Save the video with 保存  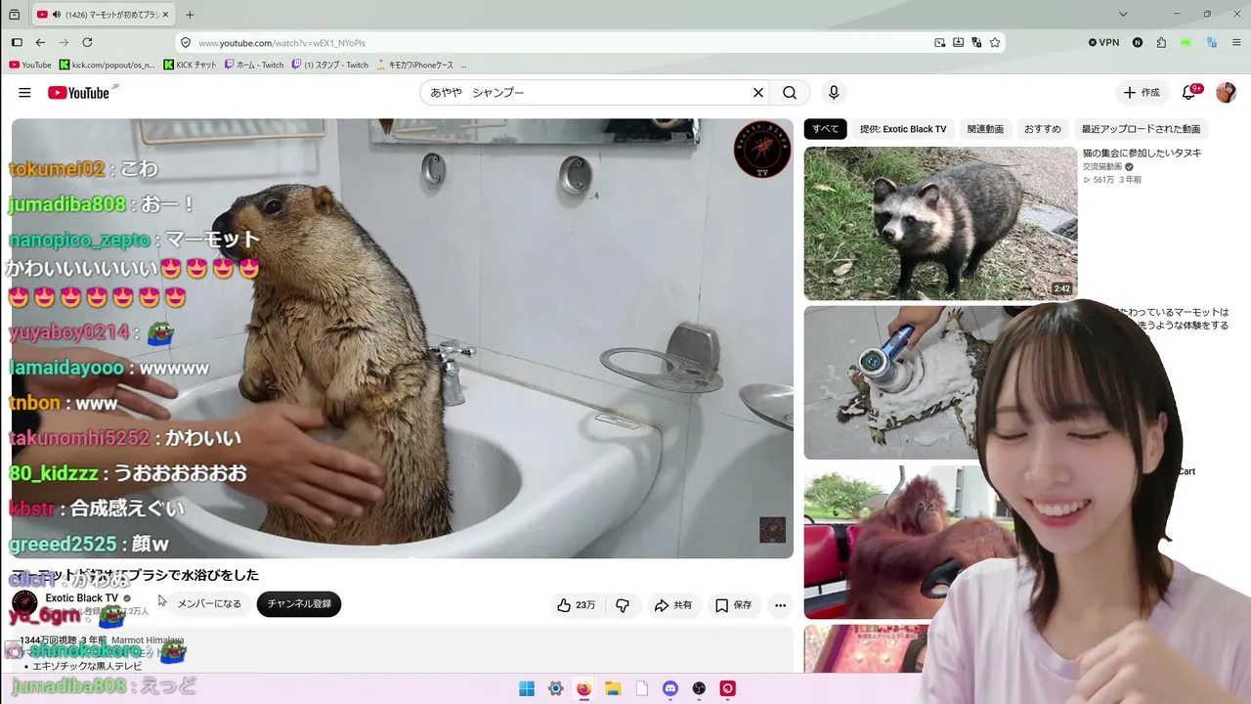pyautogui.click(x=733, y=605)
